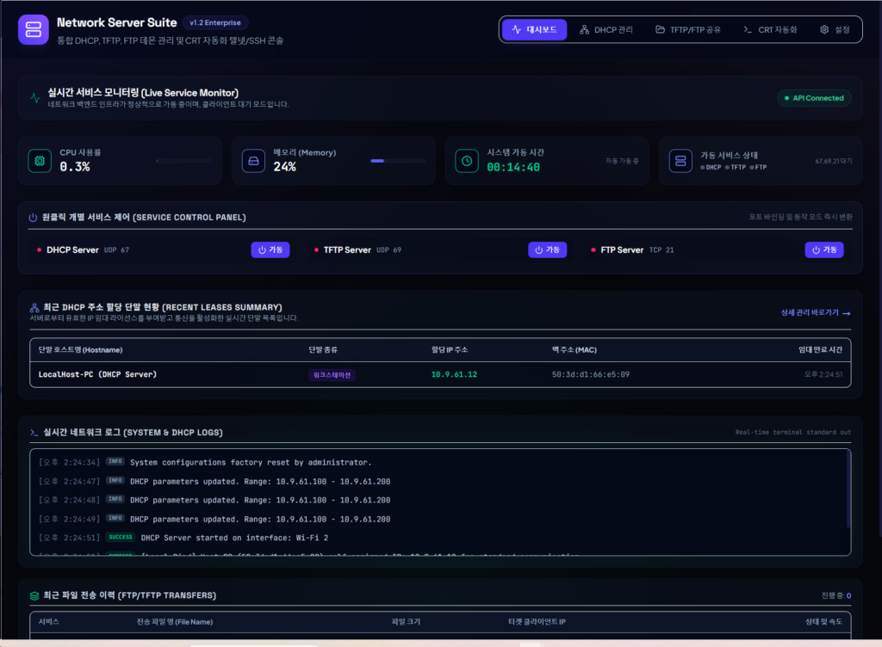Image resolution: width=882 pixels, height=647 pixels.
Task: Open the 설정 settings tab
Action: [835, 30]
